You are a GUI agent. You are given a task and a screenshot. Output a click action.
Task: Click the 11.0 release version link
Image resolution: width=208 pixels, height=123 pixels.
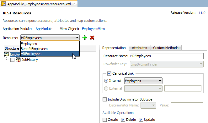click(x=202, y=13)
